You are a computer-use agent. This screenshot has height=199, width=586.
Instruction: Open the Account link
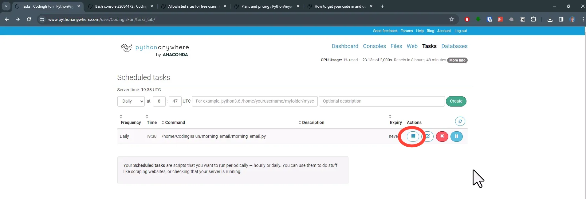[x=444, y=31]
